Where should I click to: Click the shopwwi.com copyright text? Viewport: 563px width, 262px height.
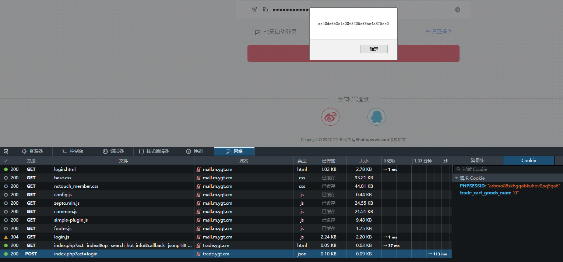point(375,140)
